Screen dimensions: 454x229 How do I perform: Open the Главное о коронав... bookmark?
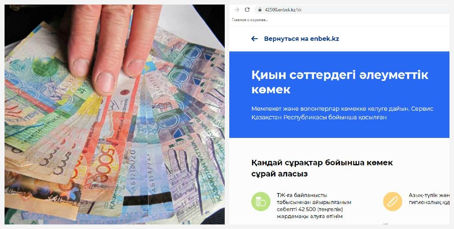click(250, 19)
